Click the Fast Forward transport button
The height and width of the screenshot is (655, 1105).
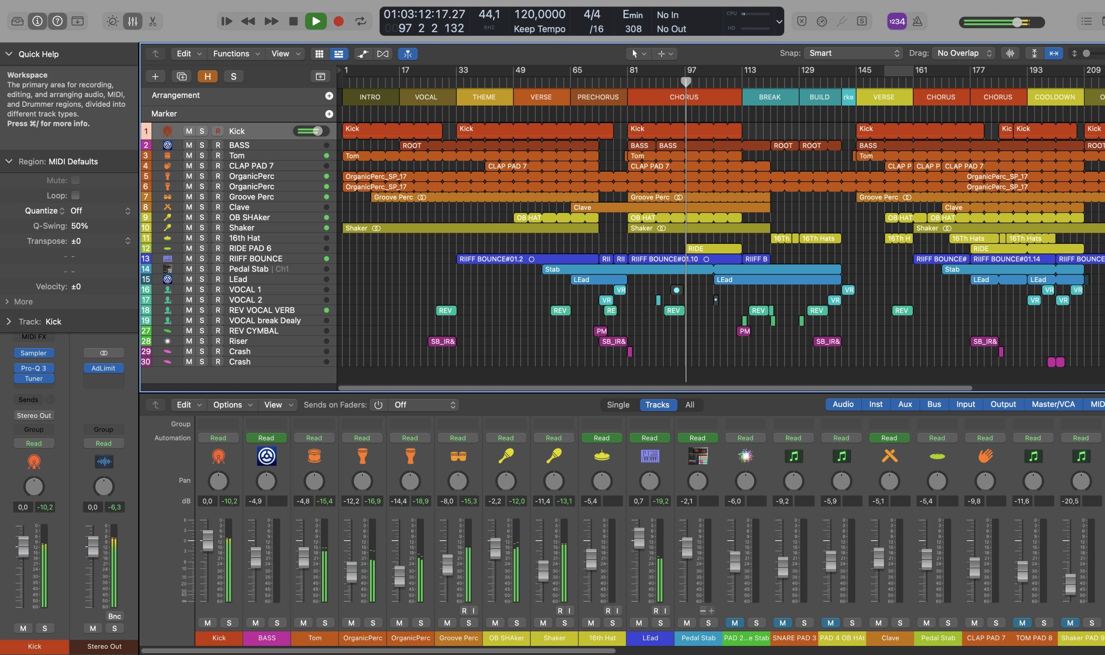click(x=271, y=21)
